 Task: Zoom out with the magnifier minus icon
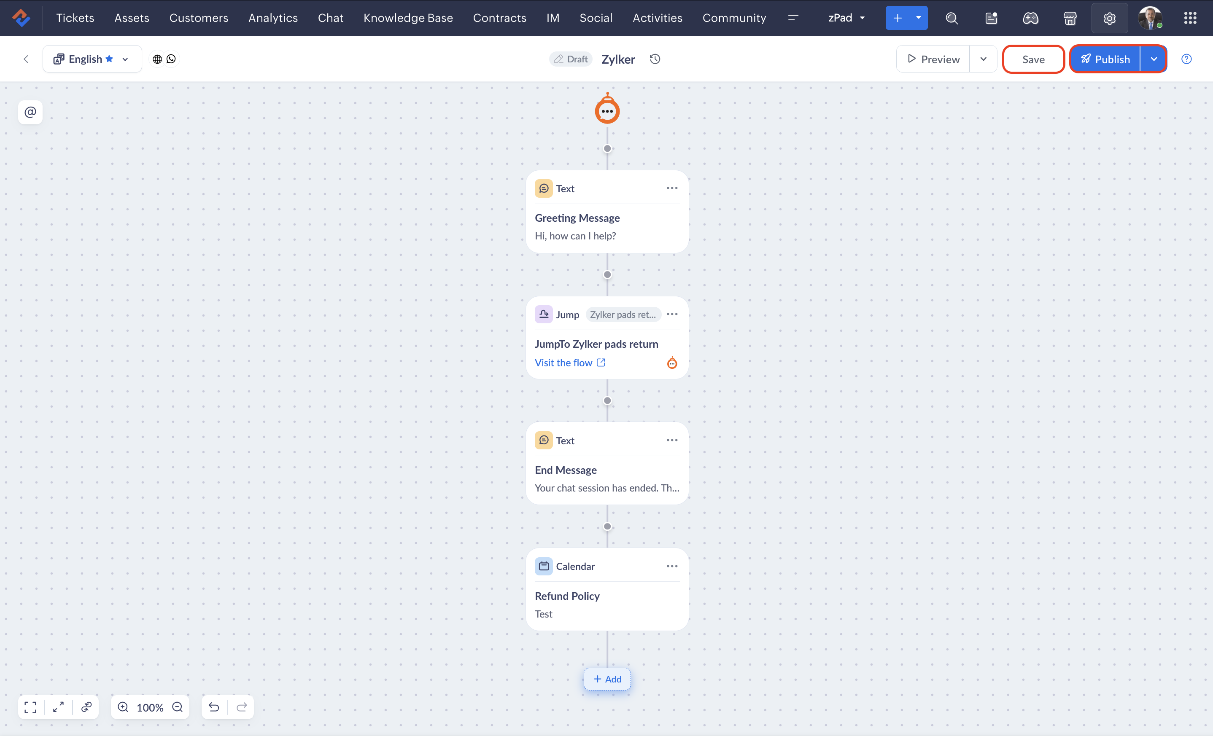coord(177,707)
